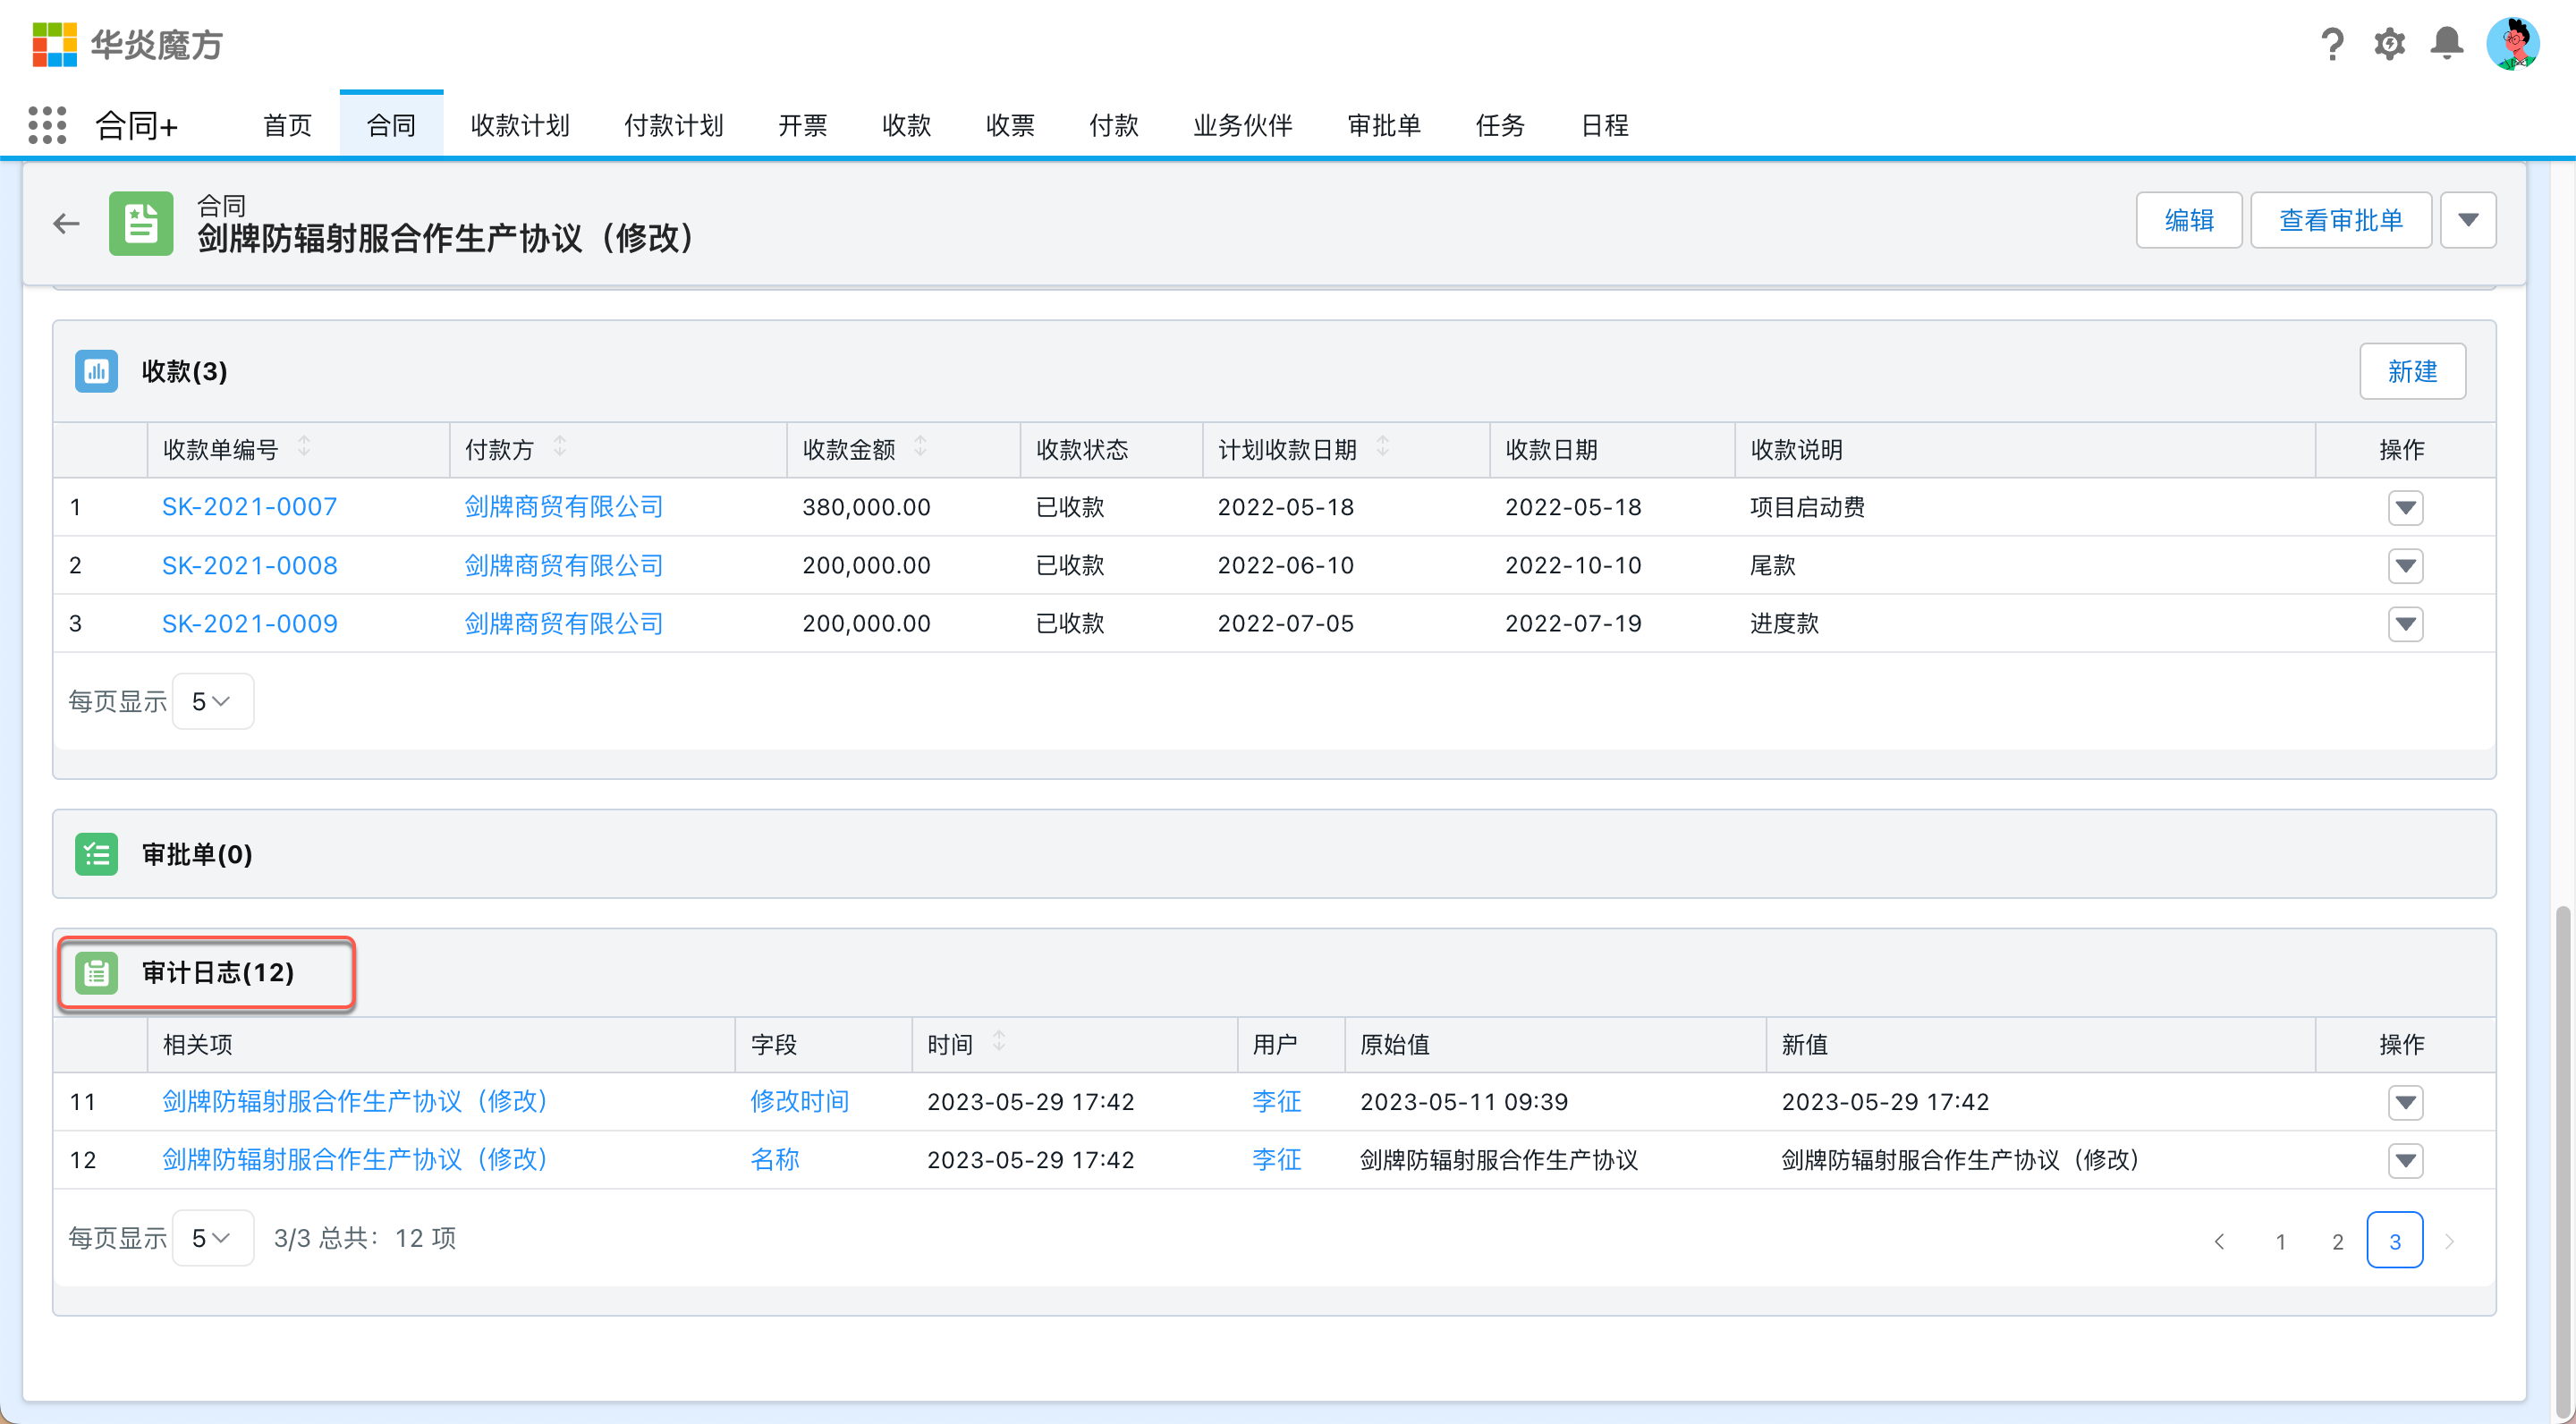Open the app launcher grid icon
The width and height of the screenshot is (2576, 1424).
click(47, 125)
